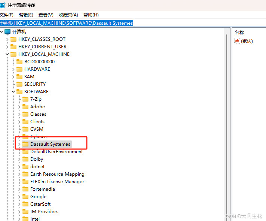The height and width of the screenshot is (221, 266).
Task: Click the Fortemedia folder icon
Action: point(25,189)
